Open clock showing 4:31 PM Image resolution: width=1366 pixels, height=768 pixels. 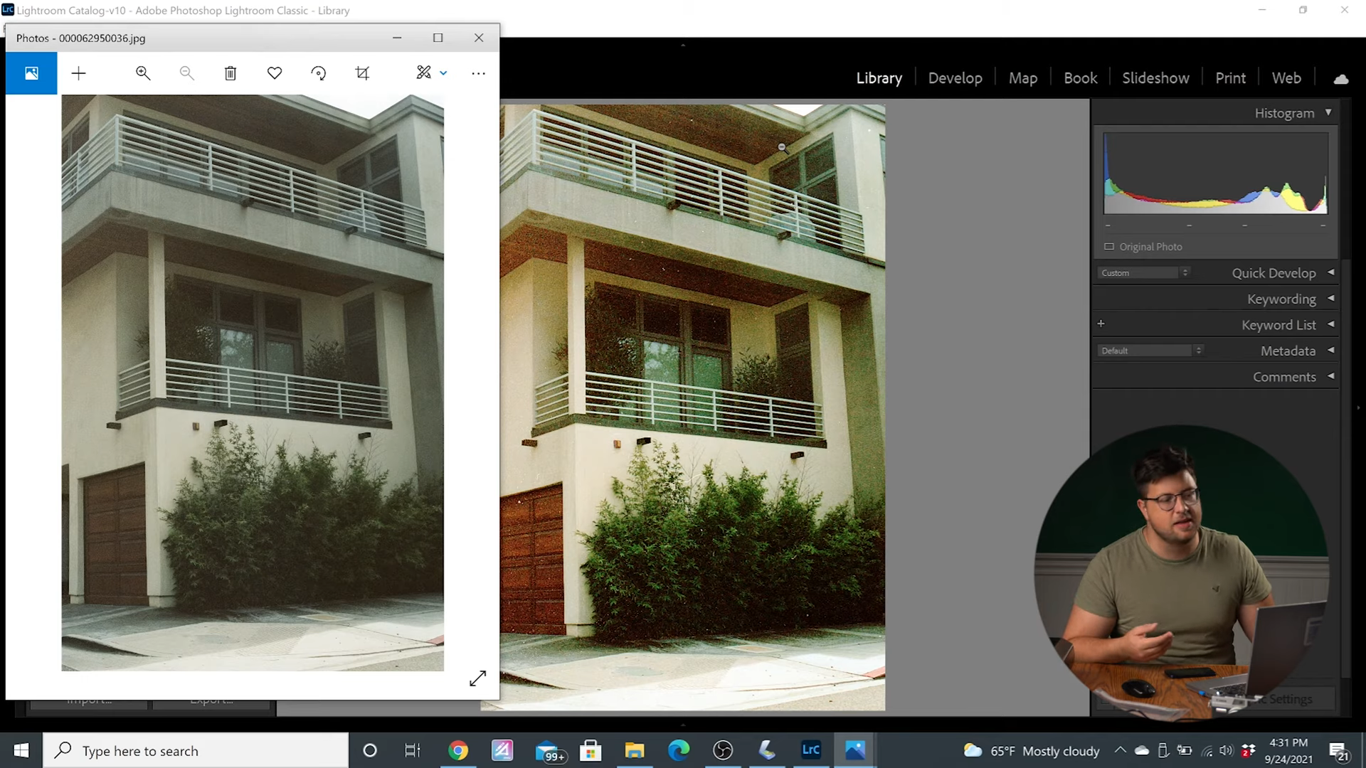click(x=1288, y=751)
